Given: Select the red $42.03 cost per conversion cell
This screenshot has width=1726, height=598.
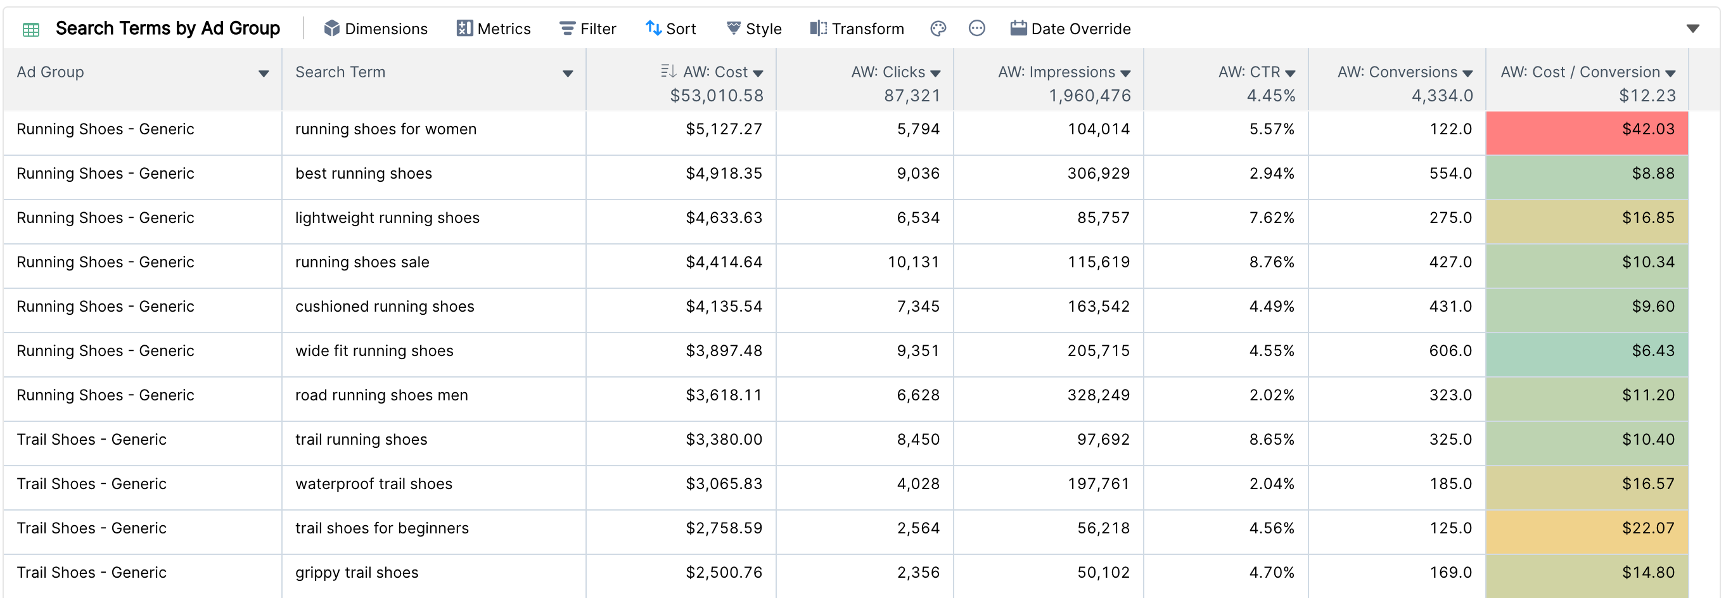Looking at the screenshot, I should [x=1587, y=132].
